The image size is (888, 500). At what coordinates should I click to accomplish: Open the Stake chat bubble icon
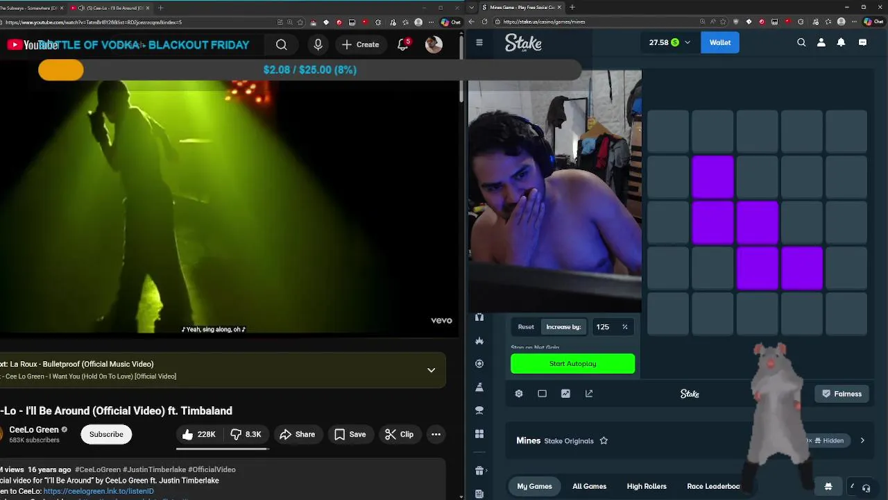(x=862, y=42)
